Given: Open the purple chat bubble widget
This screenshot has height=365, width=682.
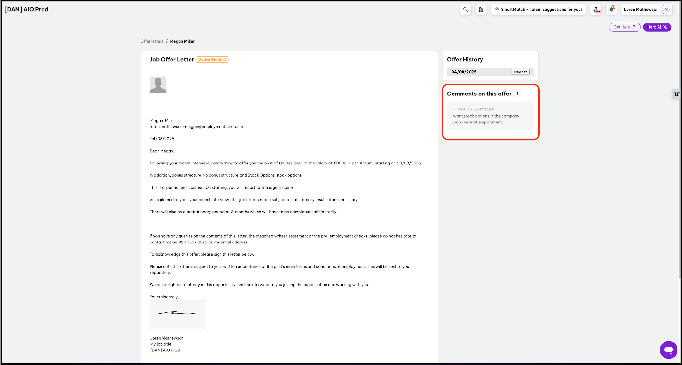Looking at the screenshot, I should click(x=668, y=350).
